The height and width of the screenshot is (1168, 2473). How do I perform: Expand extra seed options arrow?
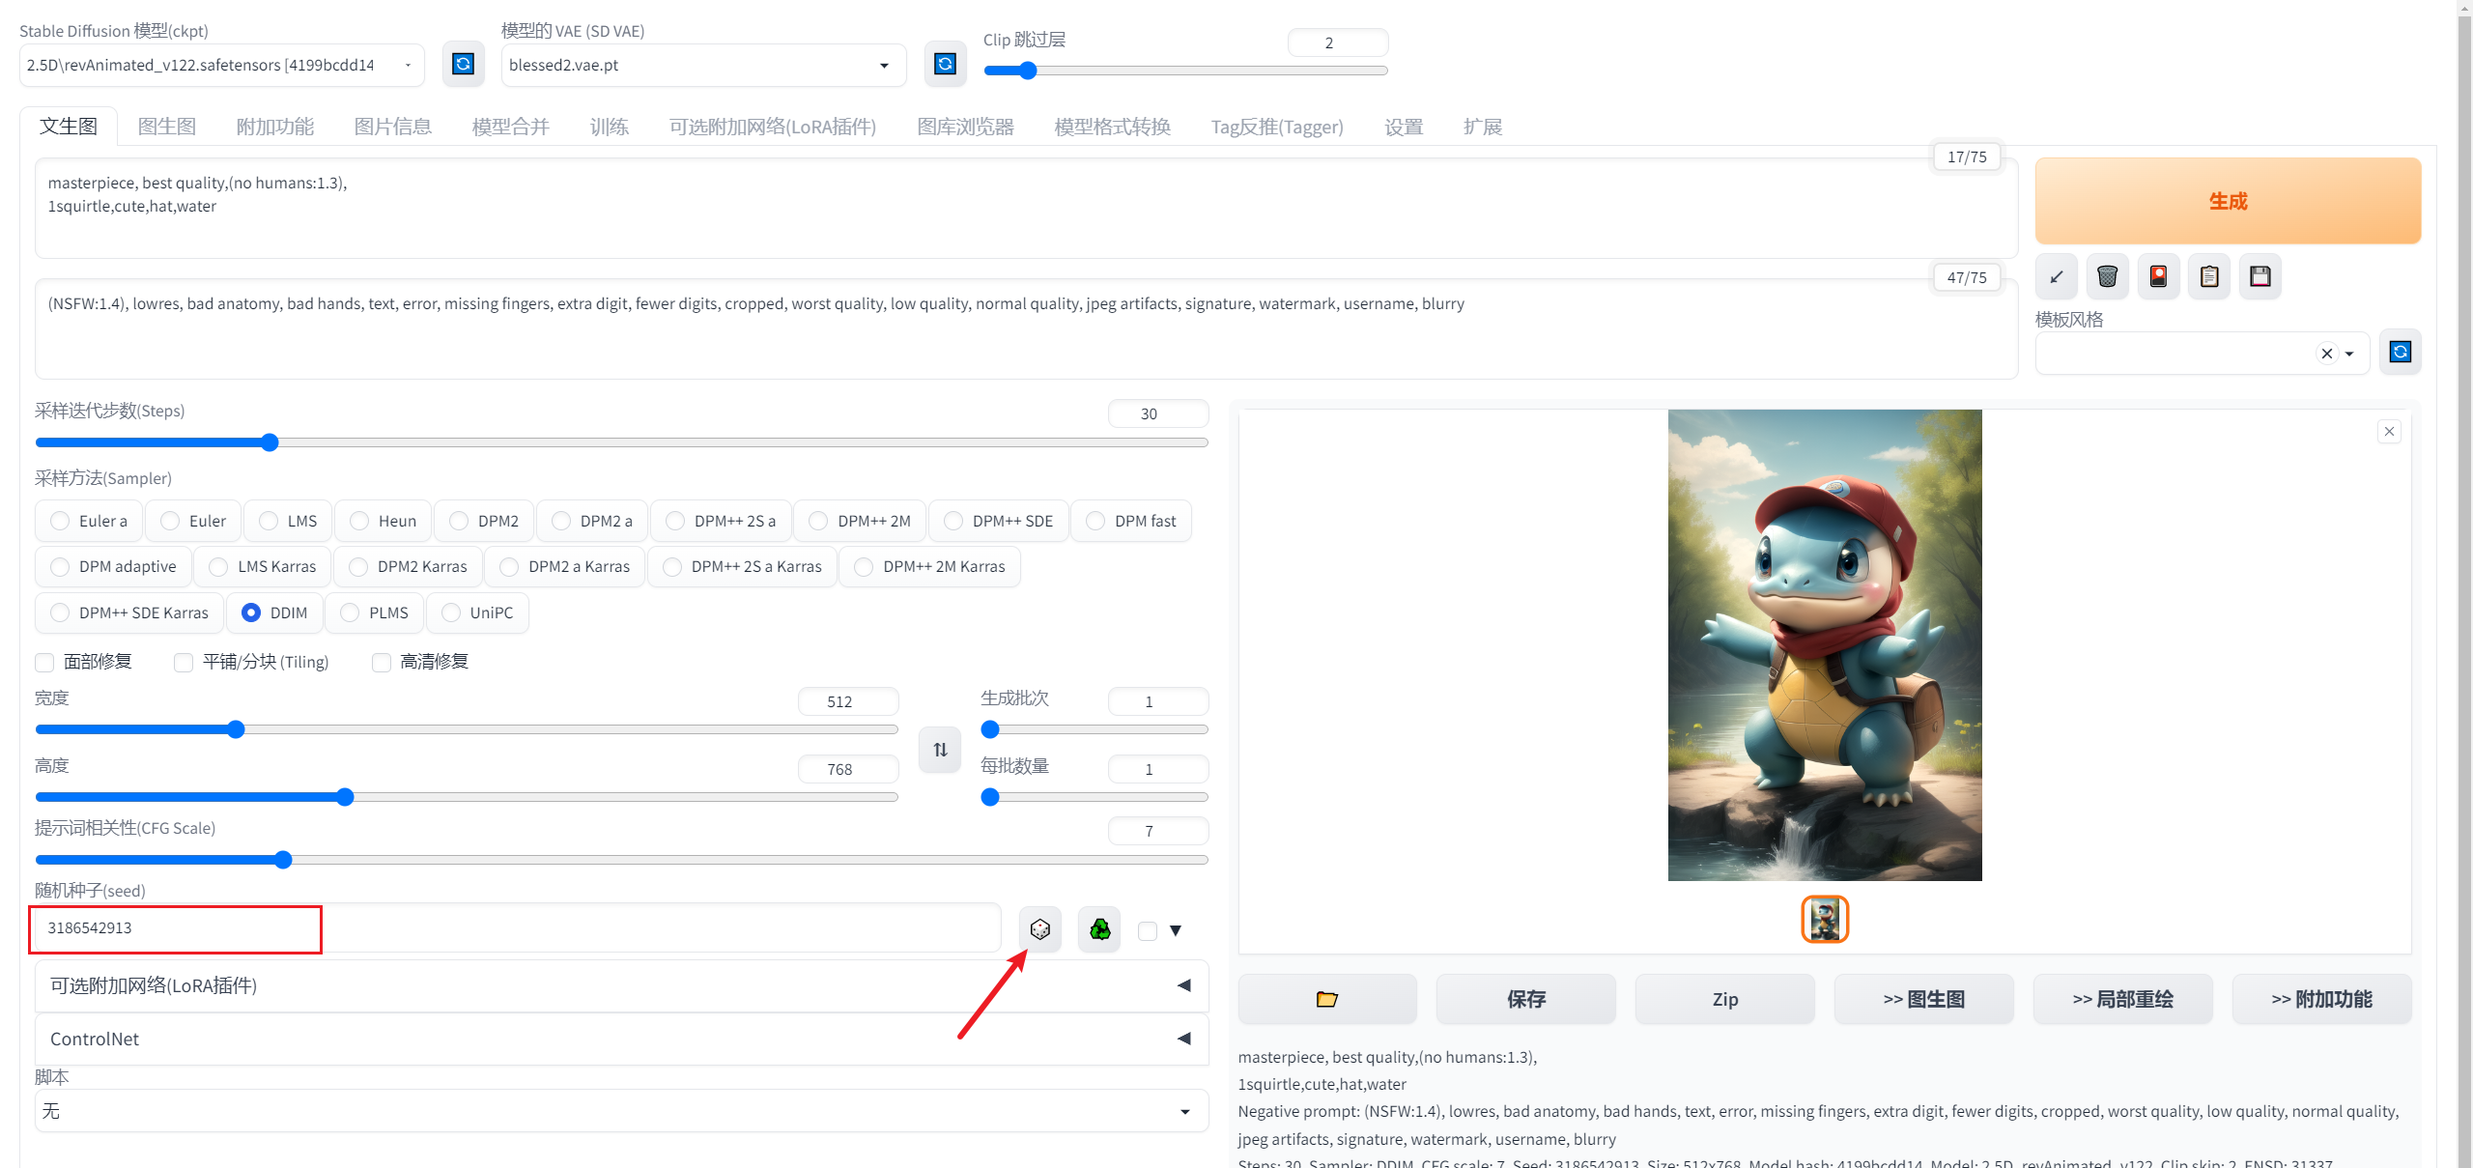point(1176,931)
